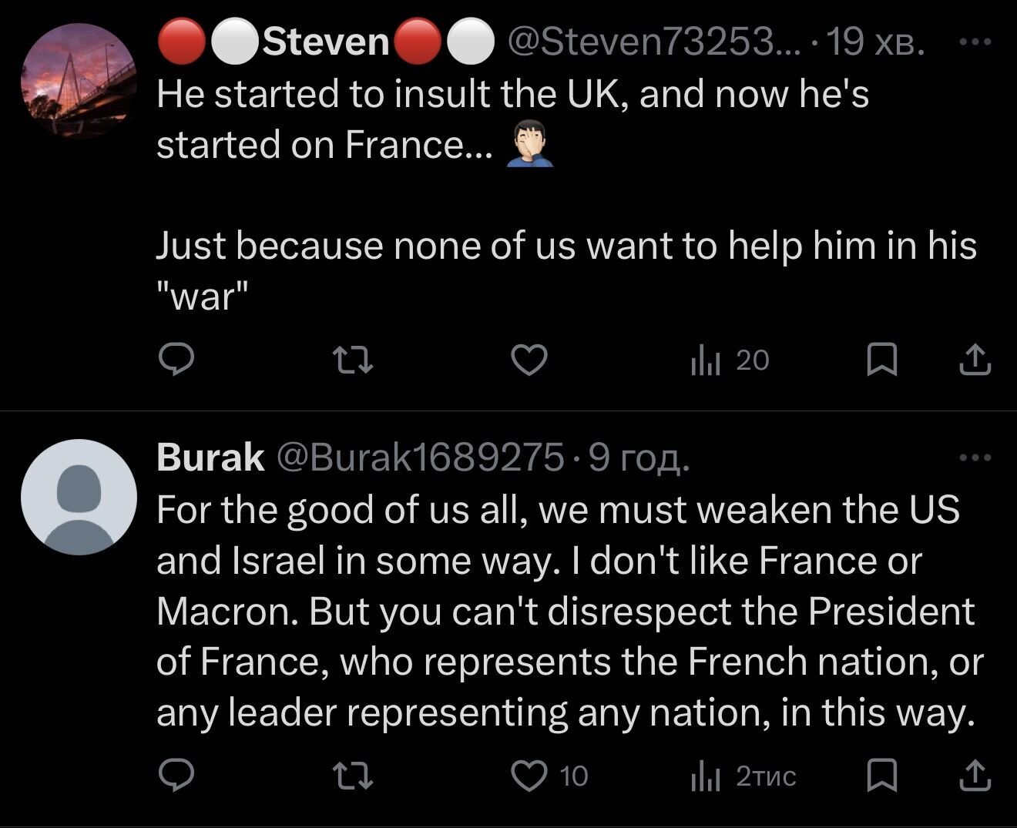Open more options on Burak's tweet

[975, 458]
